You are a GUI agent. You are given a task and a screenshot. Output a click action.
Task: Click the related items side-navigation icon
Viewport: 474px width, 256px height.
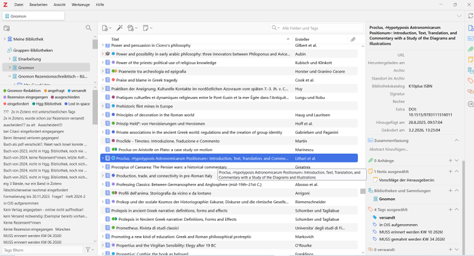click(x=470, y=91)
